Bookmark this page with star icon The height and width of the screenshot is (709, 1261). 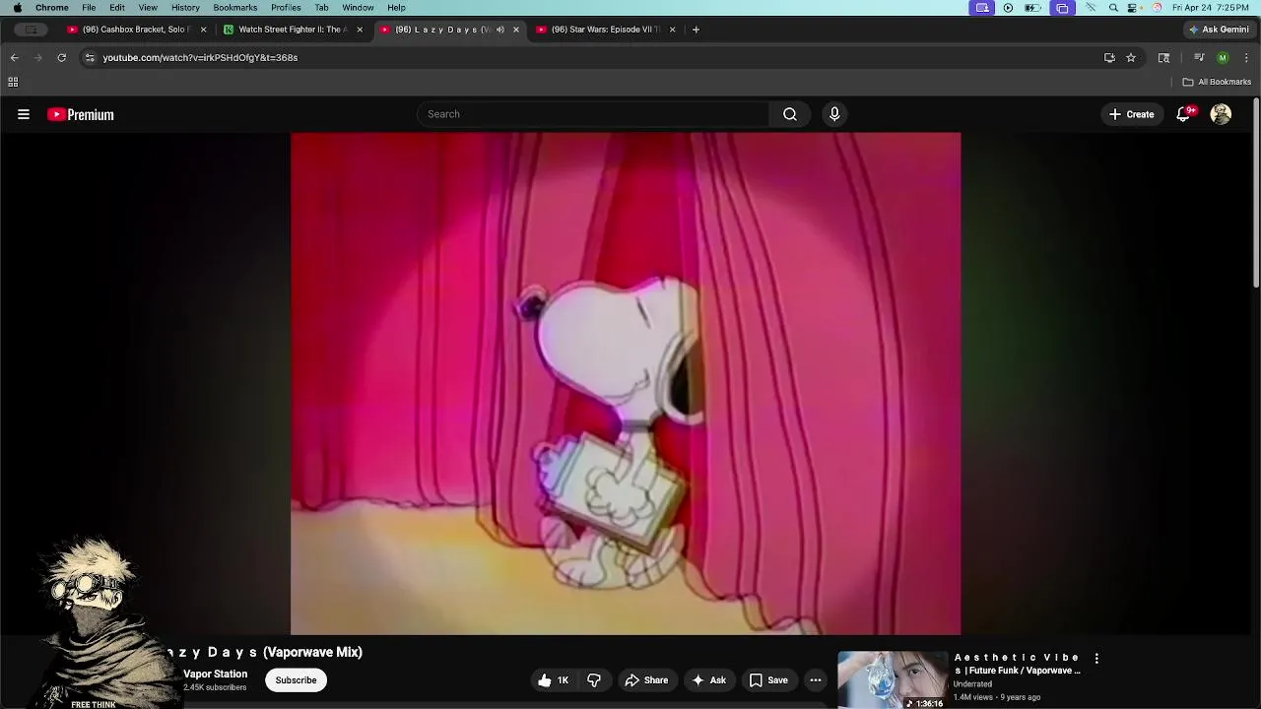[1131, 57]
